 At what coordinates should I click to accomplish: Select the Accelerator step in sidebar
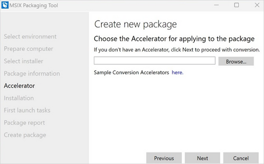(x=19, y=86)
